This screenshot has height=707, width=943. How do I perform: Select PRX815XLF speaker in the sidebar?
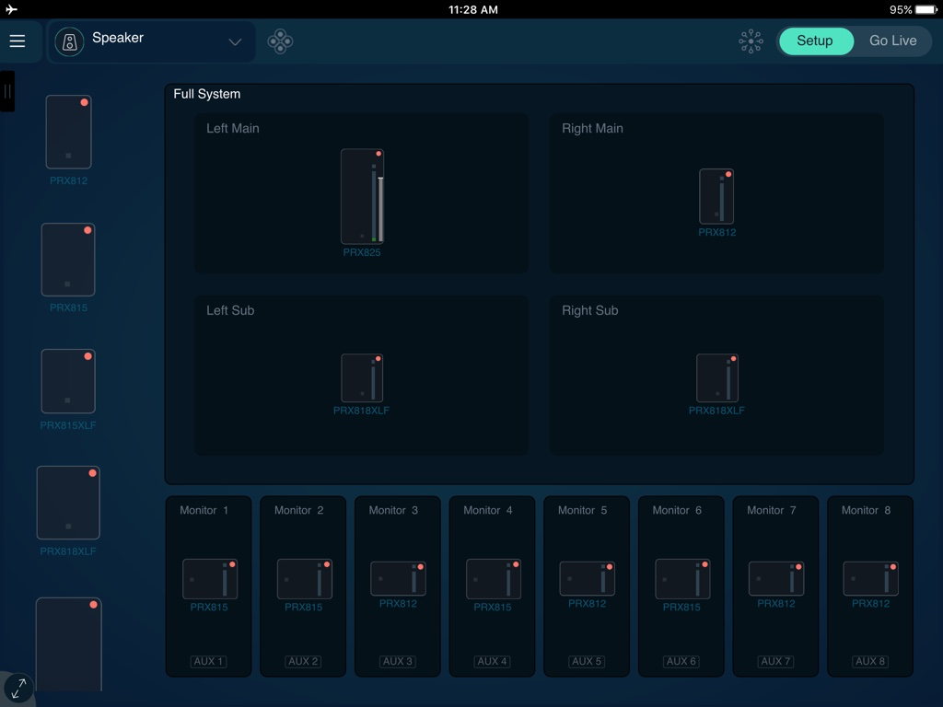[x=68, y=381]
